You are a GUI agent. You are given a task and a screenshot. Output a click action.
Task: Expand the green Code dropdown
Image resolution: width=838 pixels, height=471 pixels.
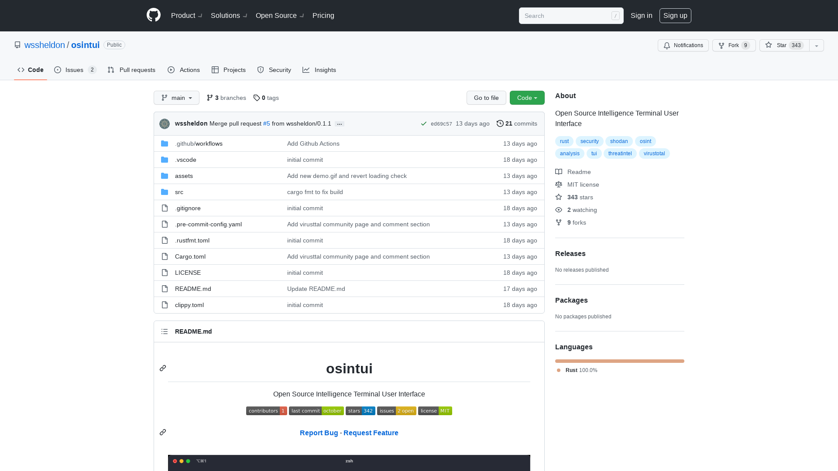[x=527, y=98]
